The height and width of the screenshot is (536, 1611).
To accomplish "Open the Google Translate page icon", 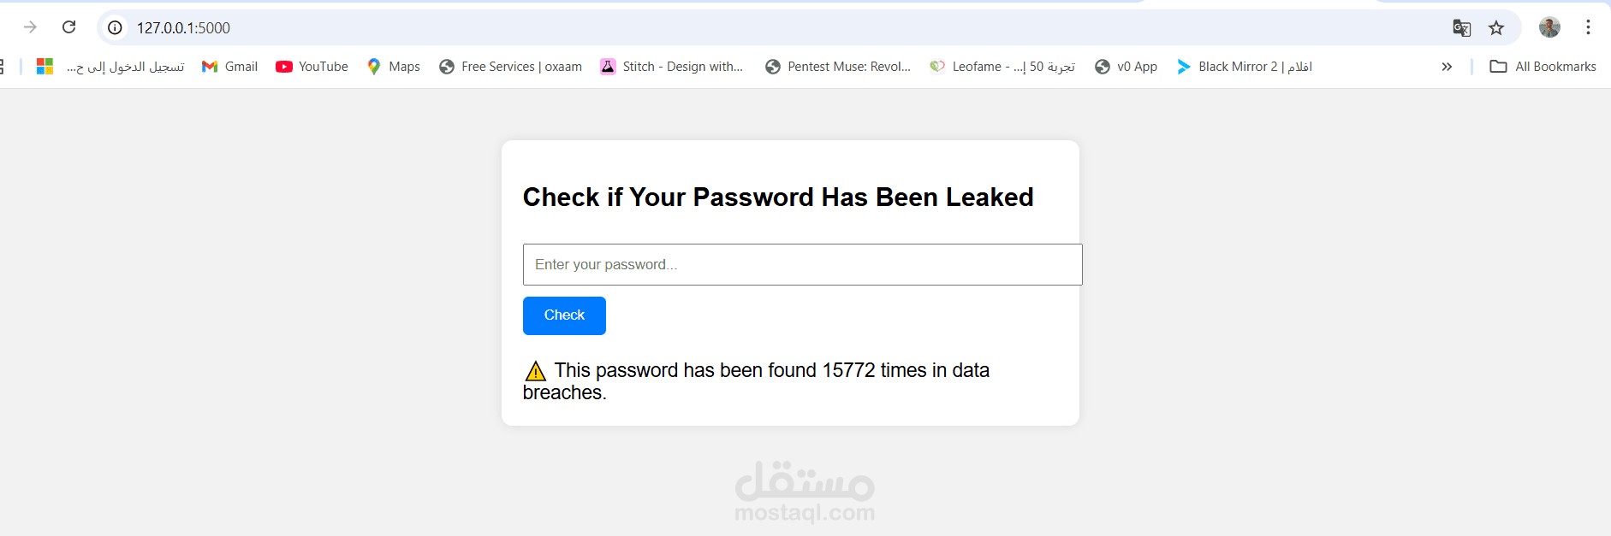I will [x=1461, y=27].
